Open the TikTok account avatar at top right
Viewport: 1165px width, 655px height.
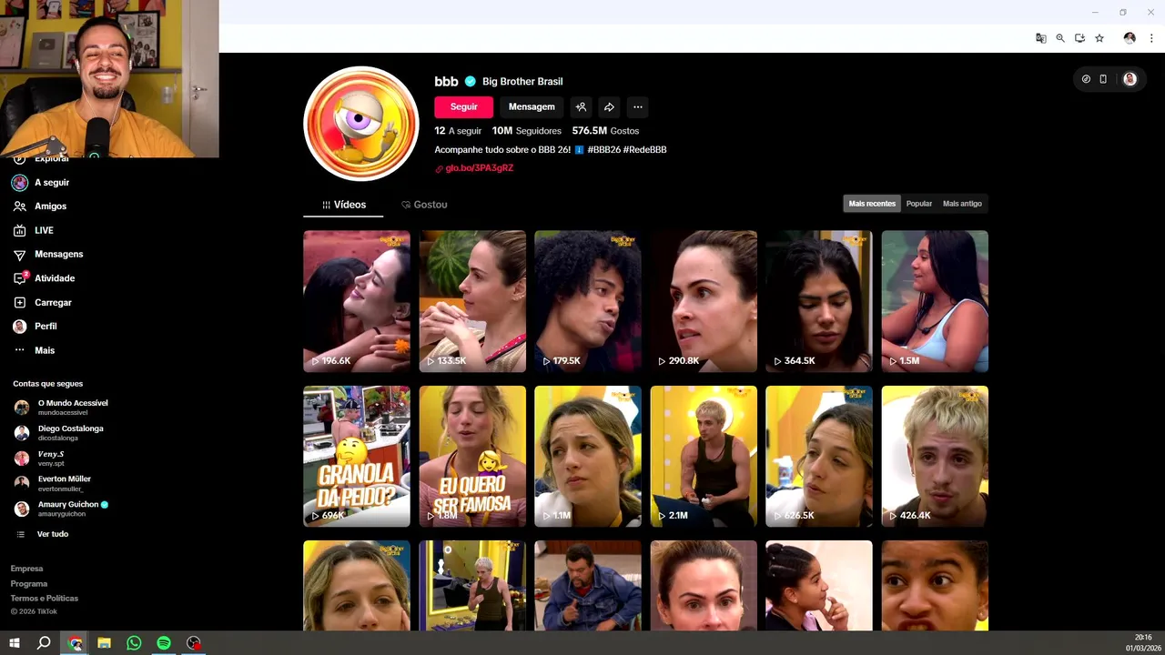click(1130, 79)
